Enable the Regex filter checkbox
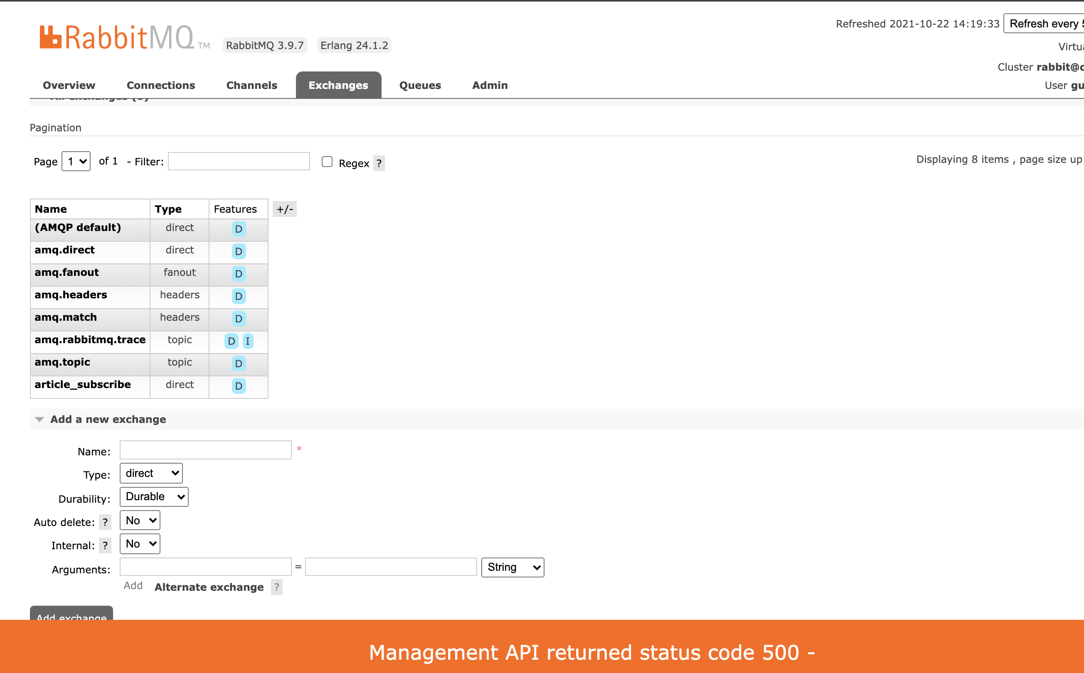1084x673 pixels. point(328,162)
